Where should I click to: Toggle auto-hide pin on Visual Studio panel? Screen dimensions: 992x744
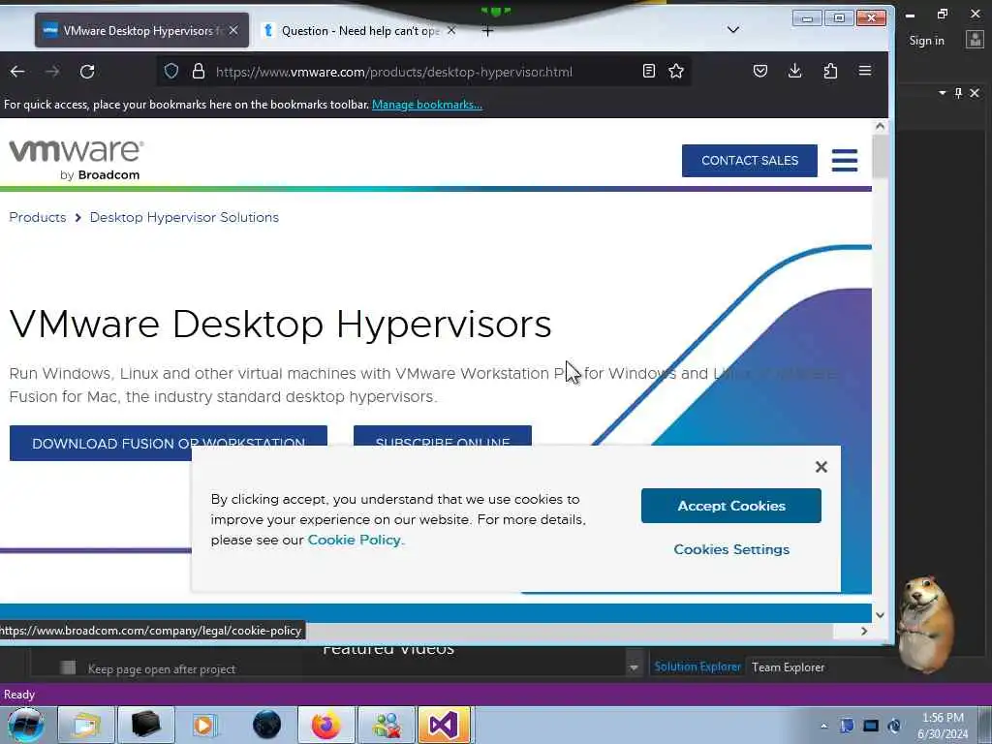click(x=958, y=93)
